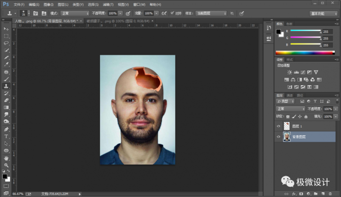Open the 滤镜(T) menu
Image resolution: width=341 pixels, height=197 pixels.
point(108,4)
